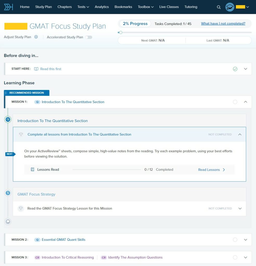Expand GMAT Focus Strategy lesson task chevron

[x=240, y=208]
